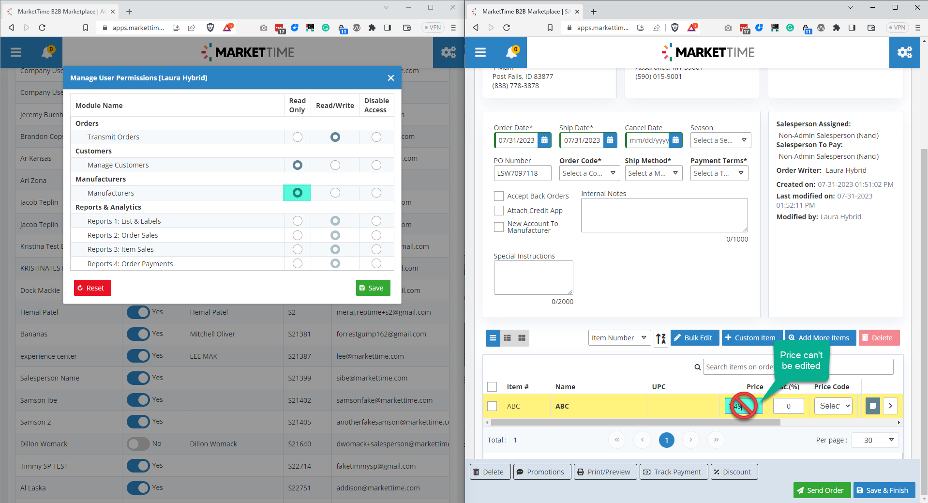Click the Send Order button
This screenshot has height=503, width=928.
click(x=820, y=490)
